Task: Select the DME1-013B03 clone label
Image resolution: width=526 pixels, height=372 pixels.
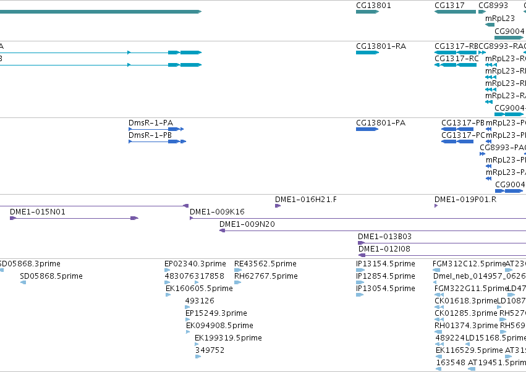Action: (384, 237)
